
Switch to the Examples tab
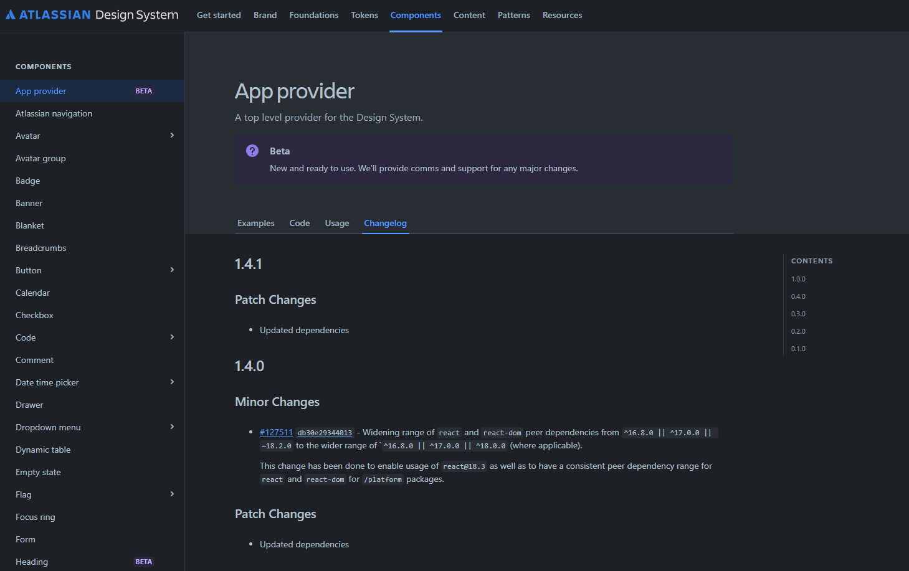click(x=256, y=223)
